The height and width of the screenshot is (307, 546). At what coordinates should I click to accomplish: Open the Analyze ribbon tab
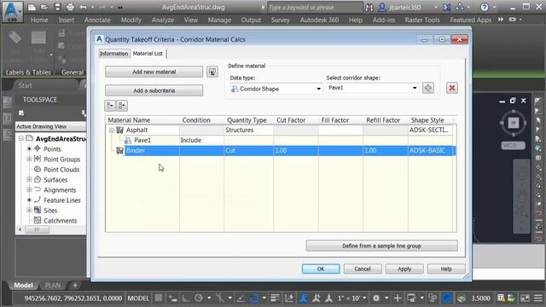(163, 20)
